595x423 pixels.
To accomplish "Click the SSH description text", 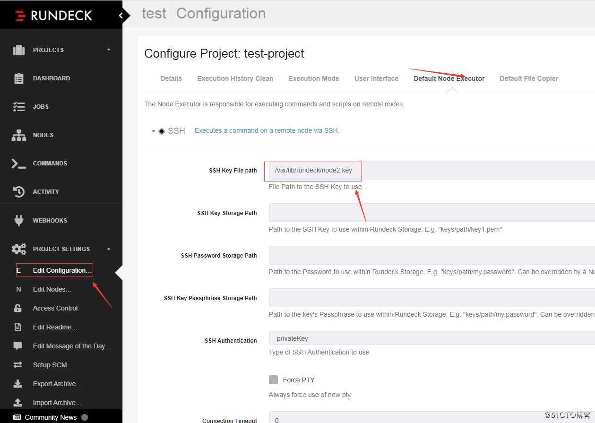I will click(267, 130).
